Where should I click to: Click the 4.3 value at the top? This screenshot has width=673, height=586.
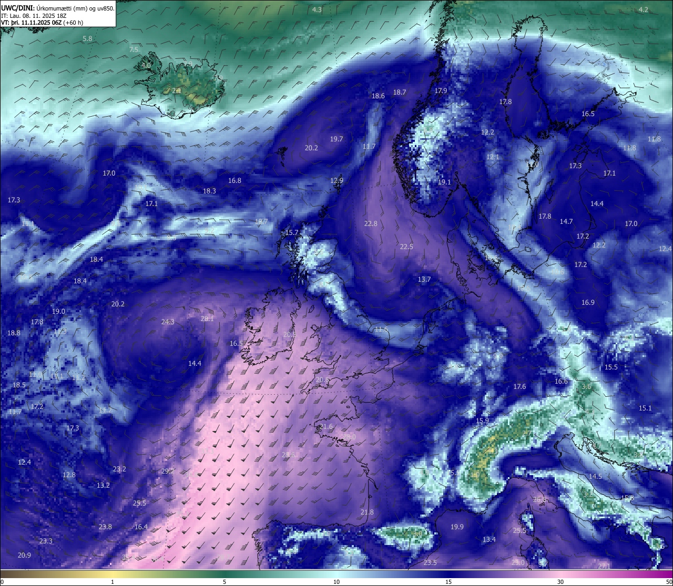[x=317, y=10]
